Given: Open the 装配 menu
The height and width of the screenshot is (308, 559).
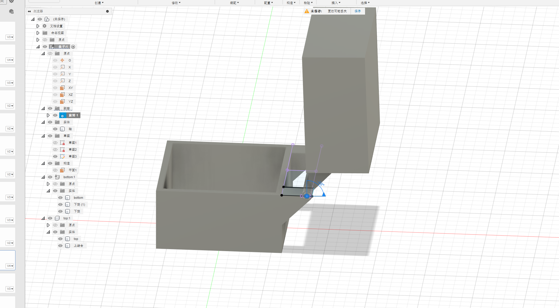Looking at the screenshot, I should pos(234,3).
